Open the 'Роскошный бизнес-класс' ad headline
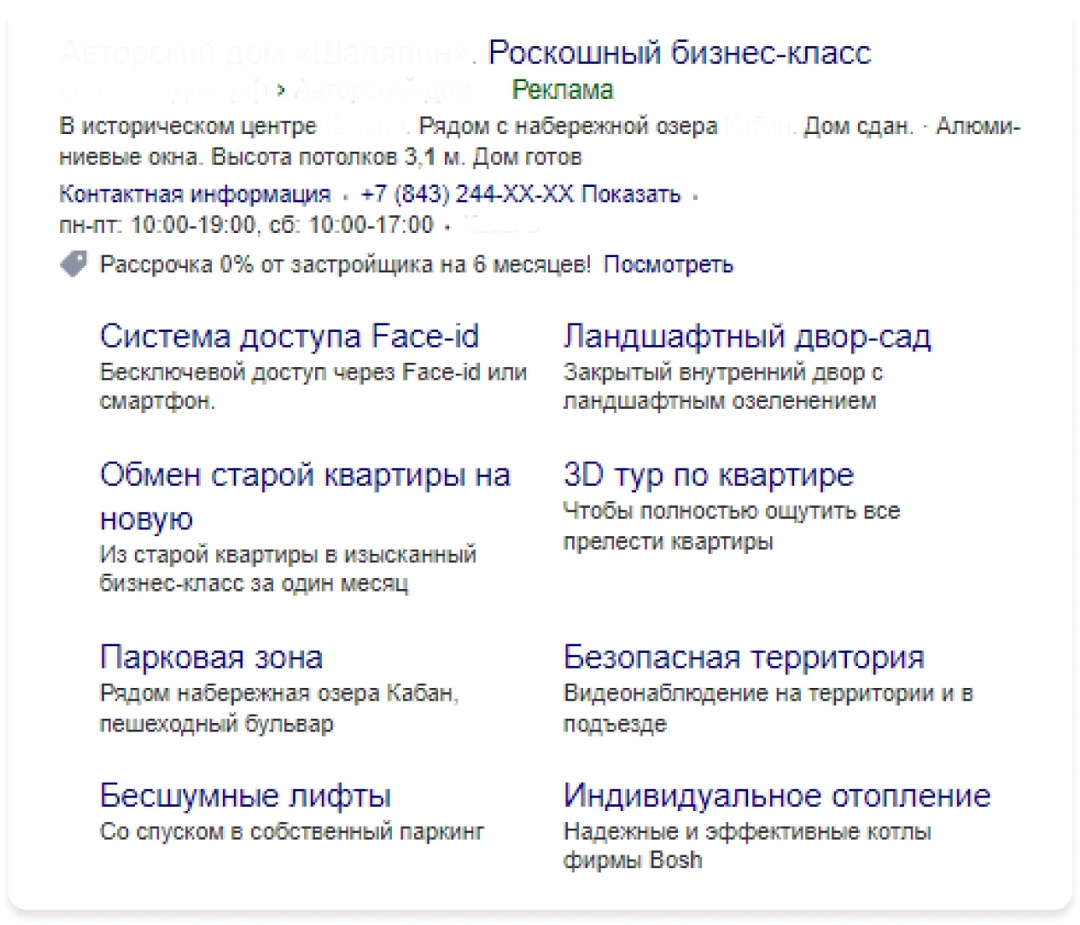The width and height of the screenshot is (1080, 925). 680,53
